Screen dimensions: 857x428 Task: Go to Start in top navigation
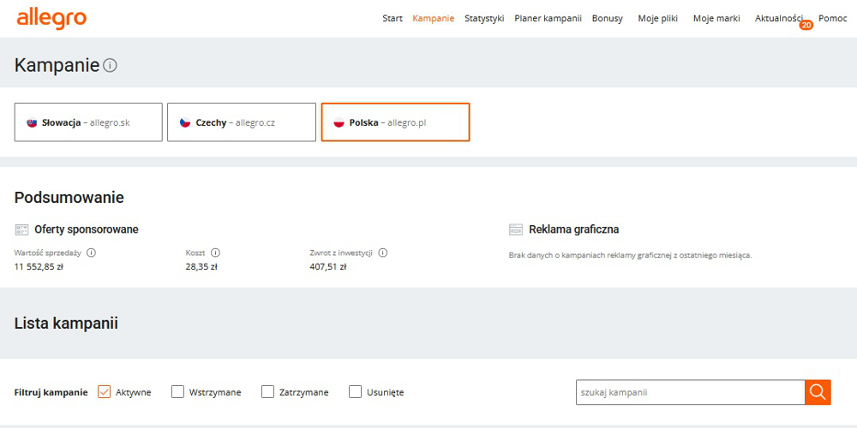point(393,19)
